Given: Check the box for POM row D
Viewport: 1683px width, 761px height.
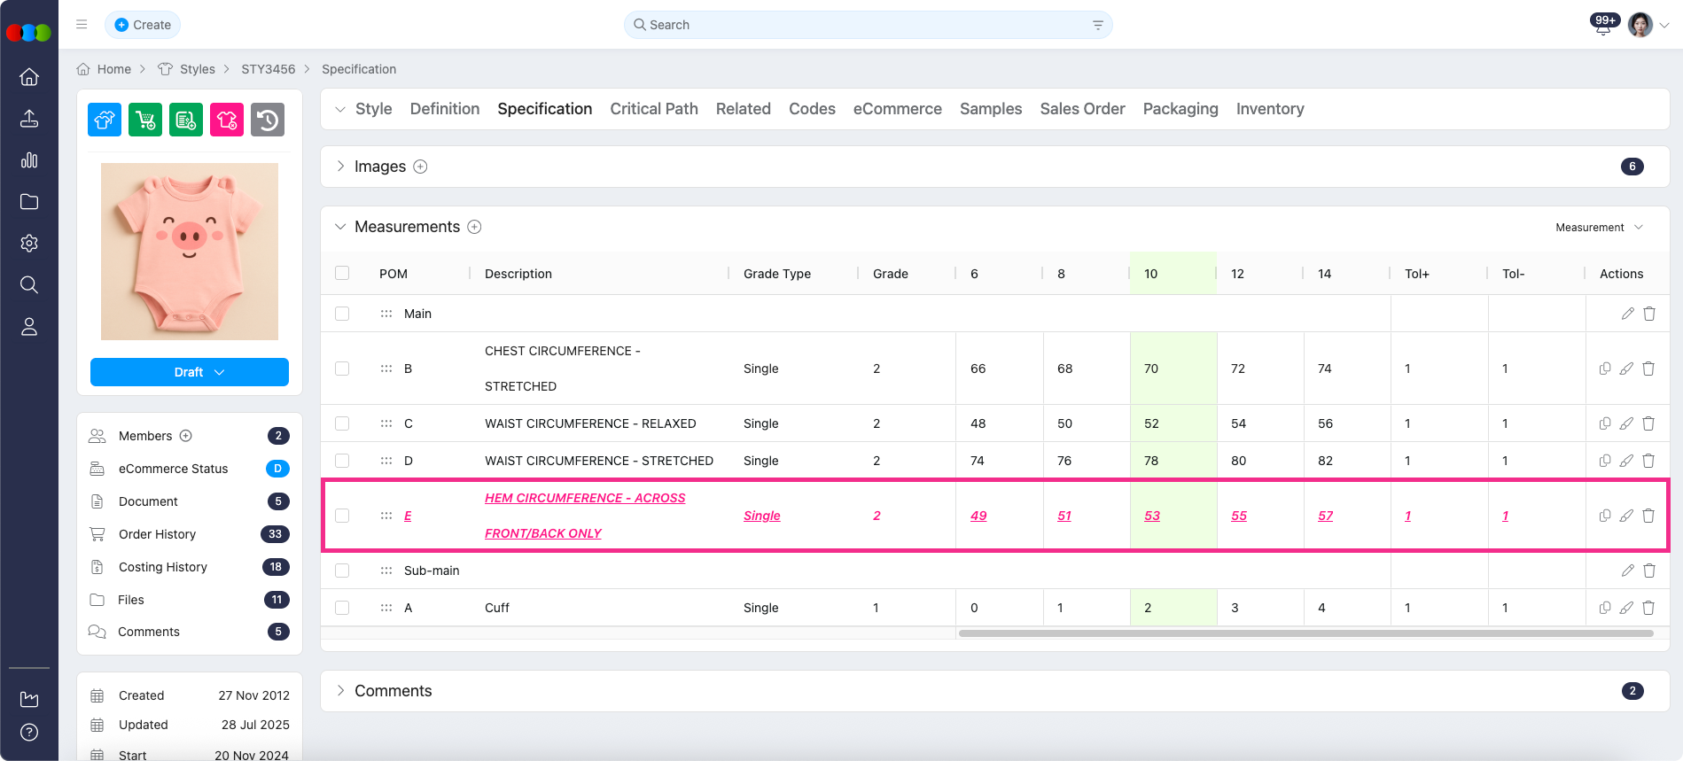Looking at the screenshot, I should tap(342, 461).
